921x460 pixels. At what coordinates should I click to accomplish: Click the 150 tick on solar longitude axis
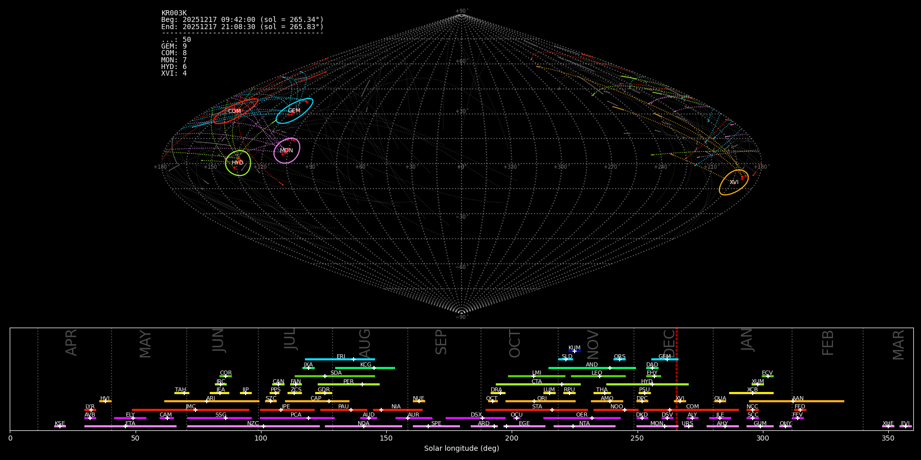[x=386, y=438]
